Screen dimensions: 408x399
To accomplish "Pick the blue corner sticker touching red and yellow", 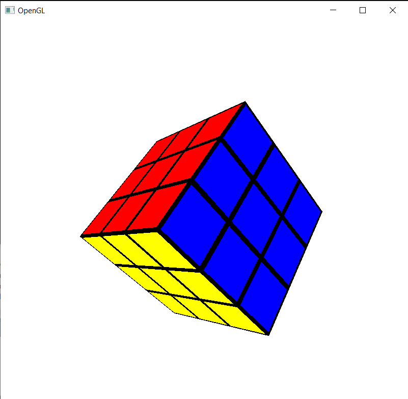I will coord(194,226).
